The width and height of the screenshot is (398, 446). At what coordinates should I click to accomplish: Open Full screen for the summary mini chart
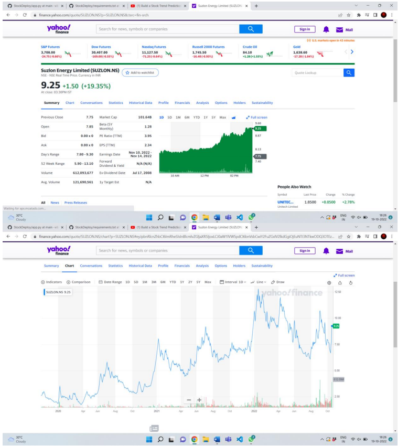tap(257, 118)
